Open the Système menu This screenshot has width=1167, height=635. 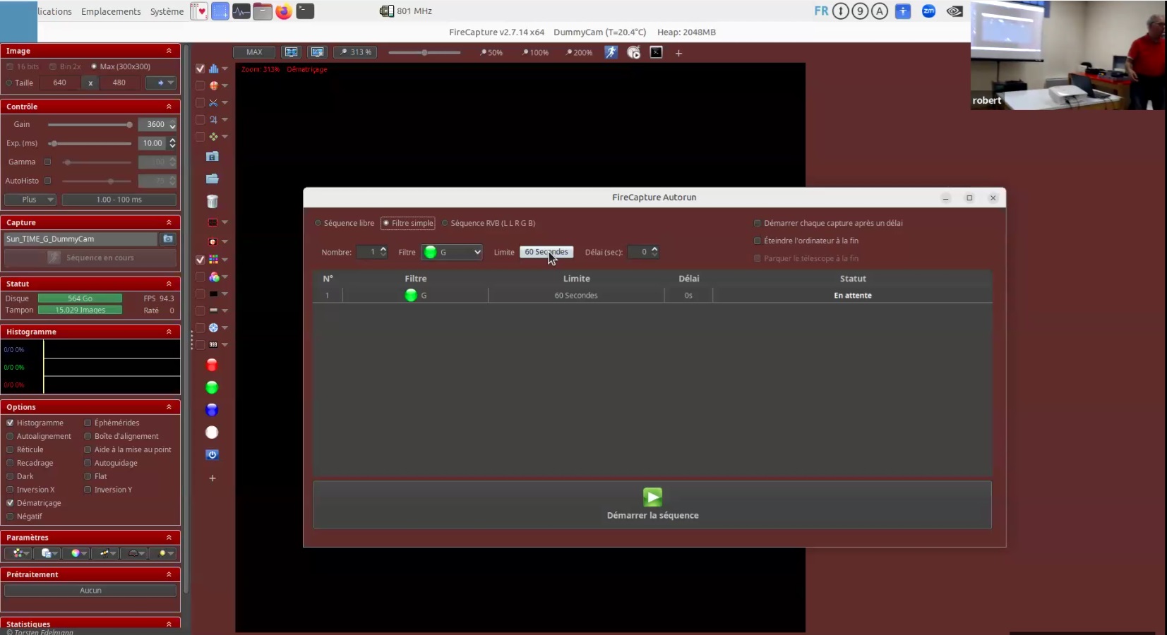pyautogui.click(x=167, y=11)
